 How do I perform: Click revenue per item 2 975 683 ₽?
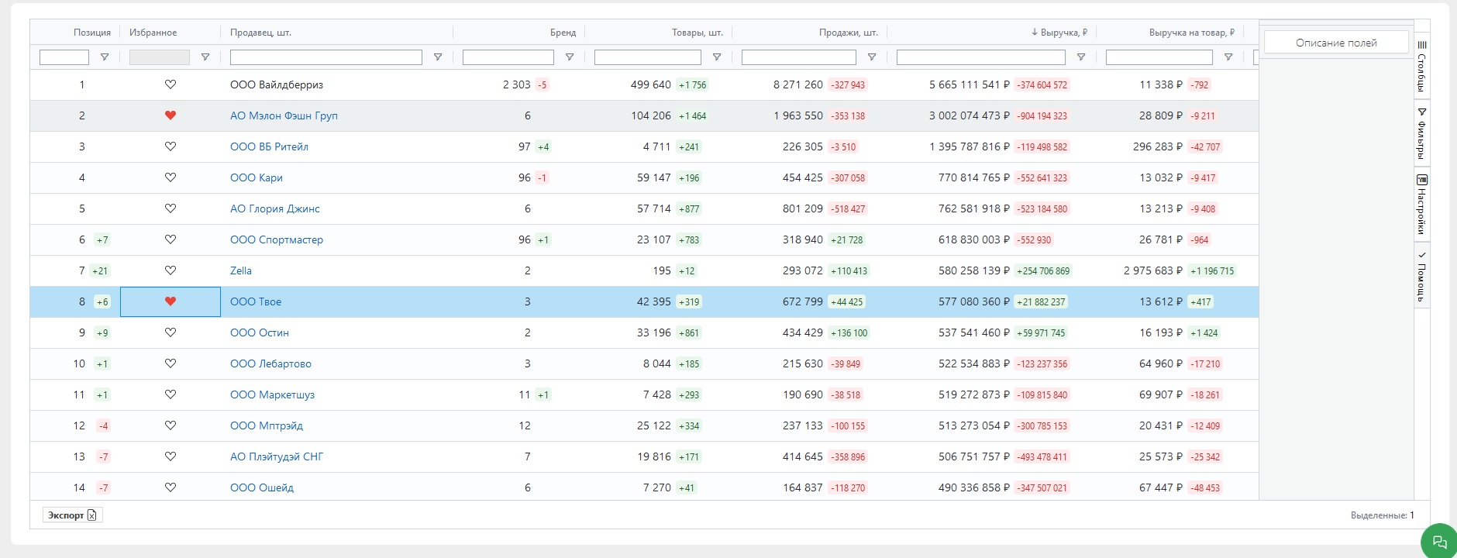click(x=1153, y=270)
